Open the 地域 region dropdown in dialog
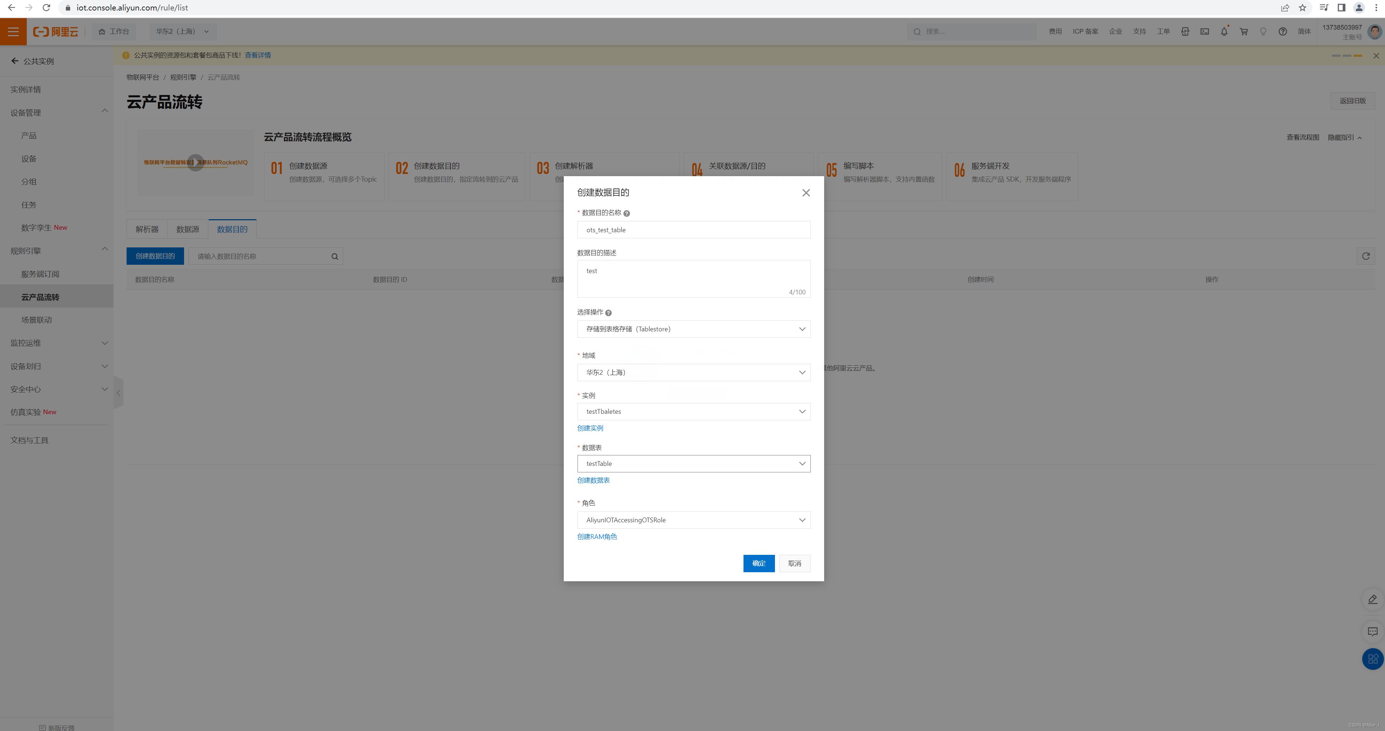Image resolution: width=1385 pixels, height=731 pixels. 693,372
